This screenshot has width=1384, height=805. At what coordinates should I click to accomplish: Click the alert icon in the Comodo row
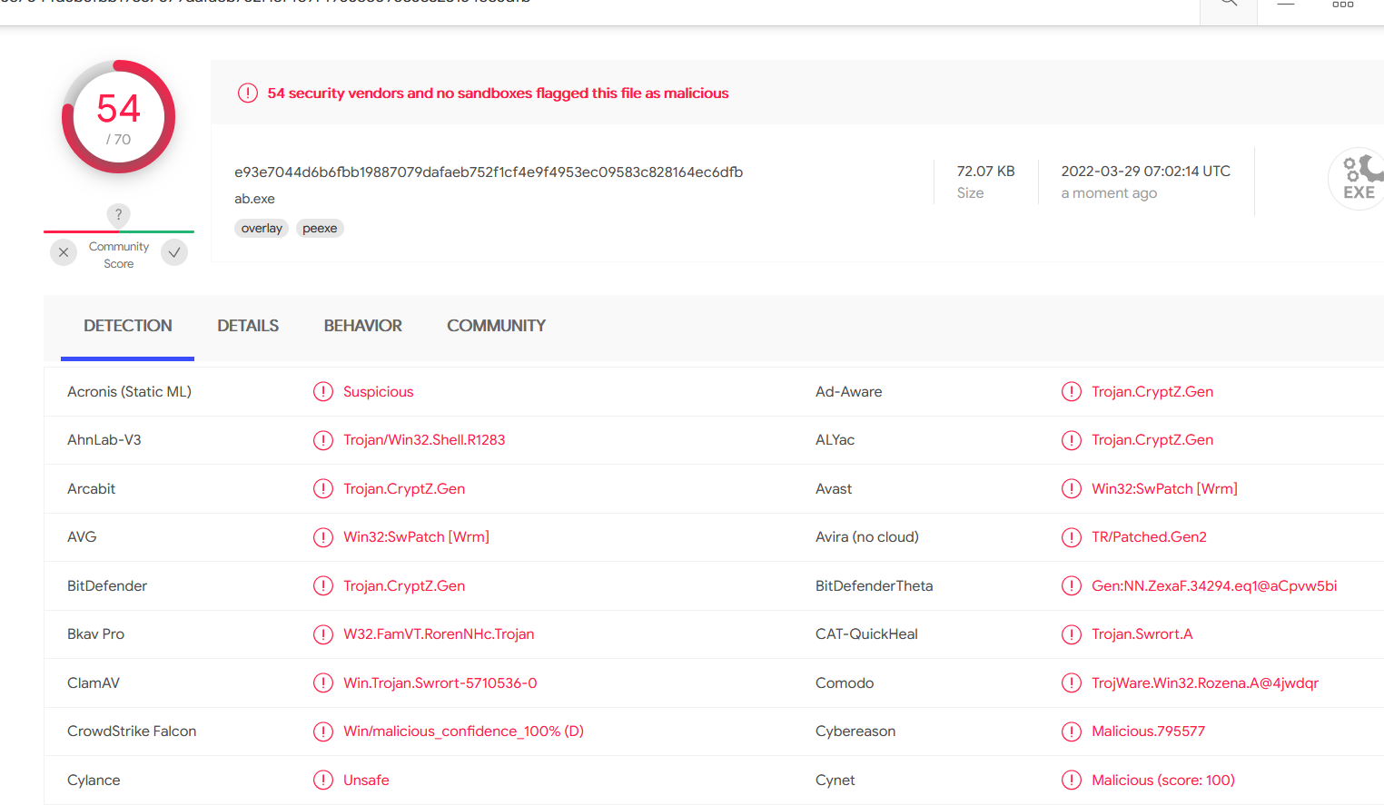1072,682
